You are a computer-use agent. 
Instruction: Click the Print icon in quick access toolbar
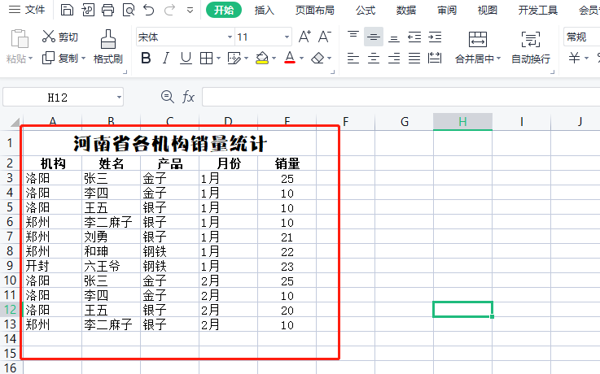108,10
